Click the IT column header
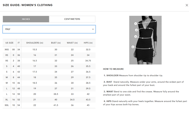Screen dimensions: 189x116 (19, 43)
